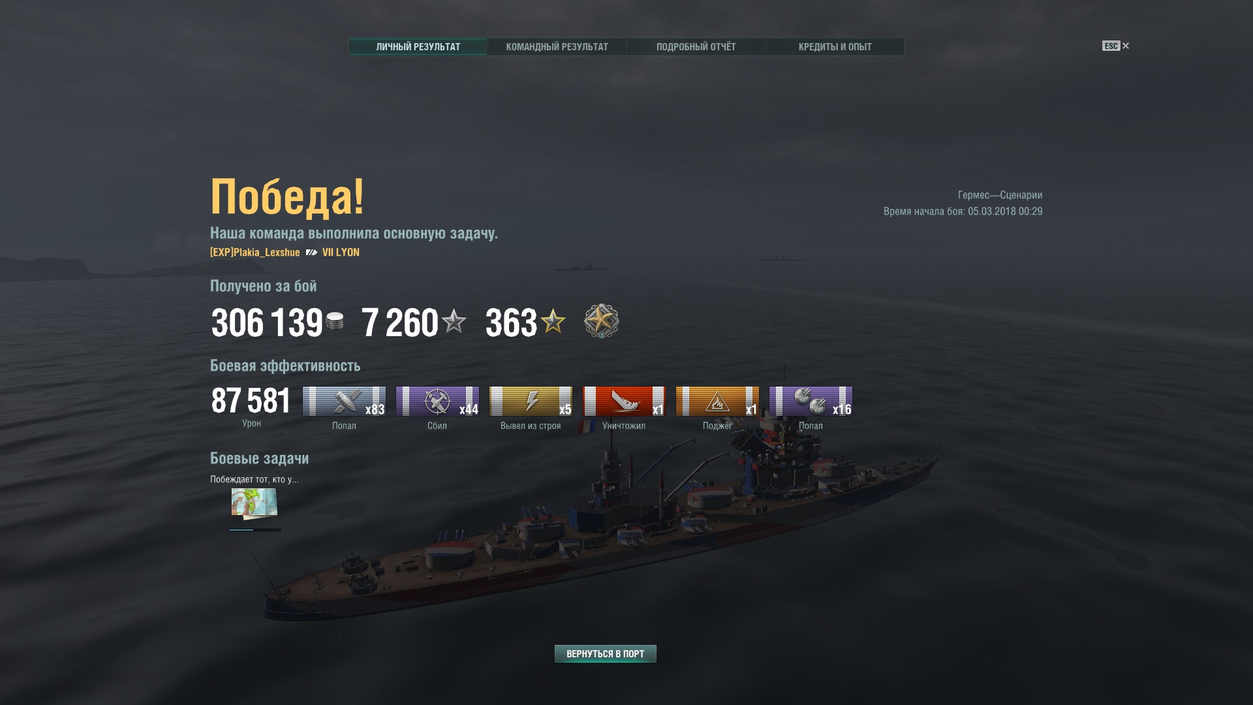The width and height of the screenshot is (1253, 705).
Task: Click the VII LYON ship label
Action: pos(341,253)
